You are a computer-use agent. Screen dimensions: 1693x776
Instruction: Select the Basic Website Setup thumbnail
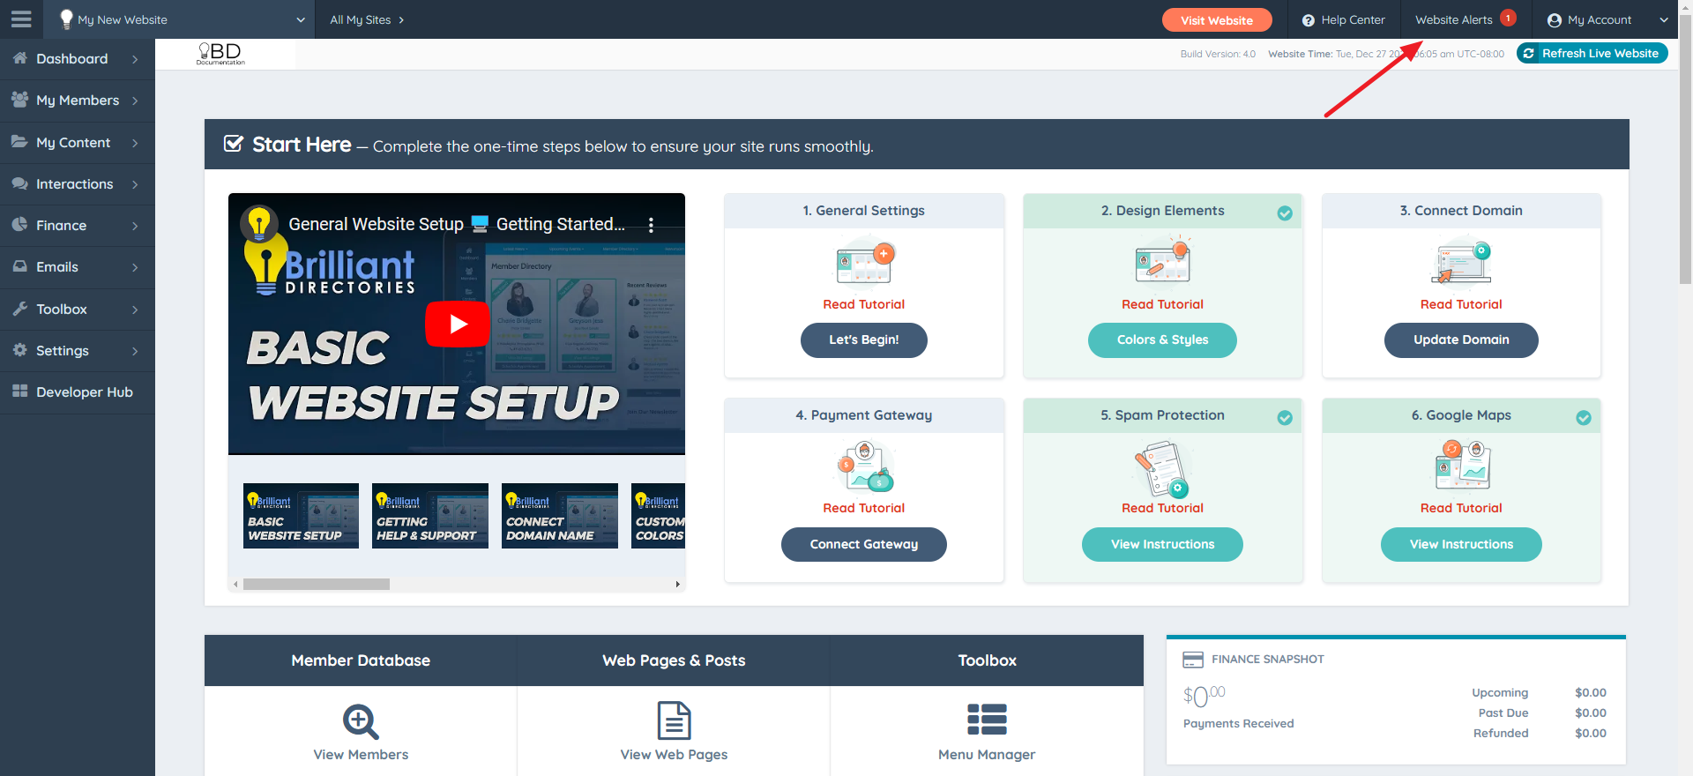point(301,516)
